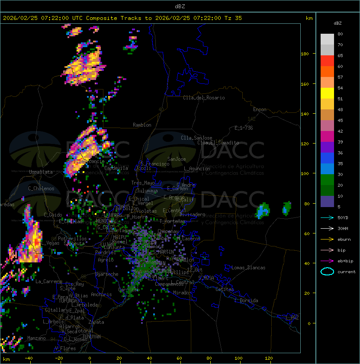
Task: Click the 'dBZ' title at the top
Action: [180, 6]
